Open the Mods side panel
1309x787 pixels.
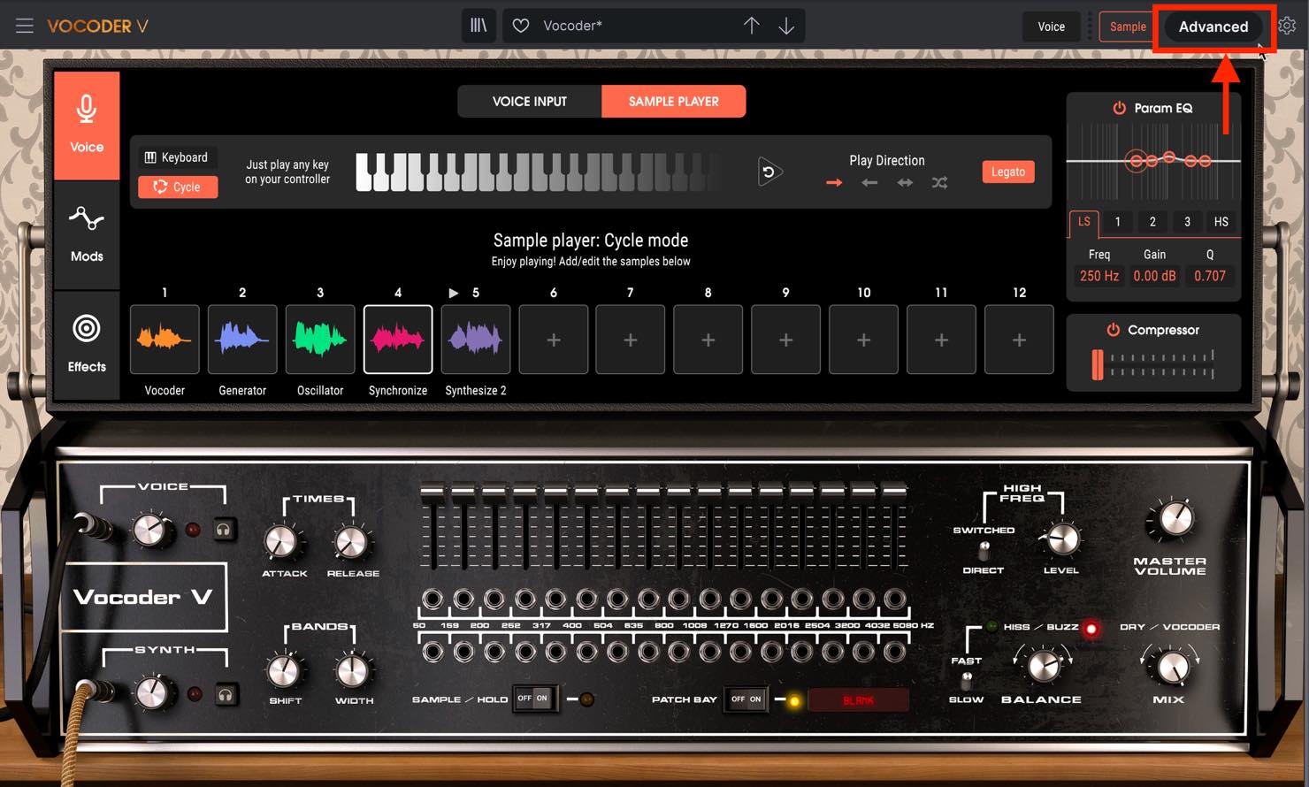(87, 234)
